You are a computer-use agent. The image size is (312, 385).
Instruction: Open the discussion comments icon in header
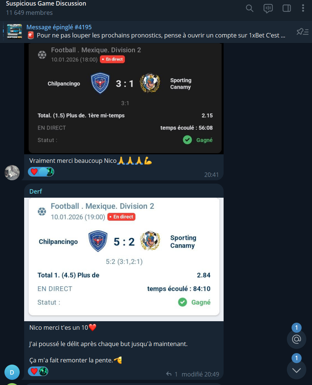(268, 9)
